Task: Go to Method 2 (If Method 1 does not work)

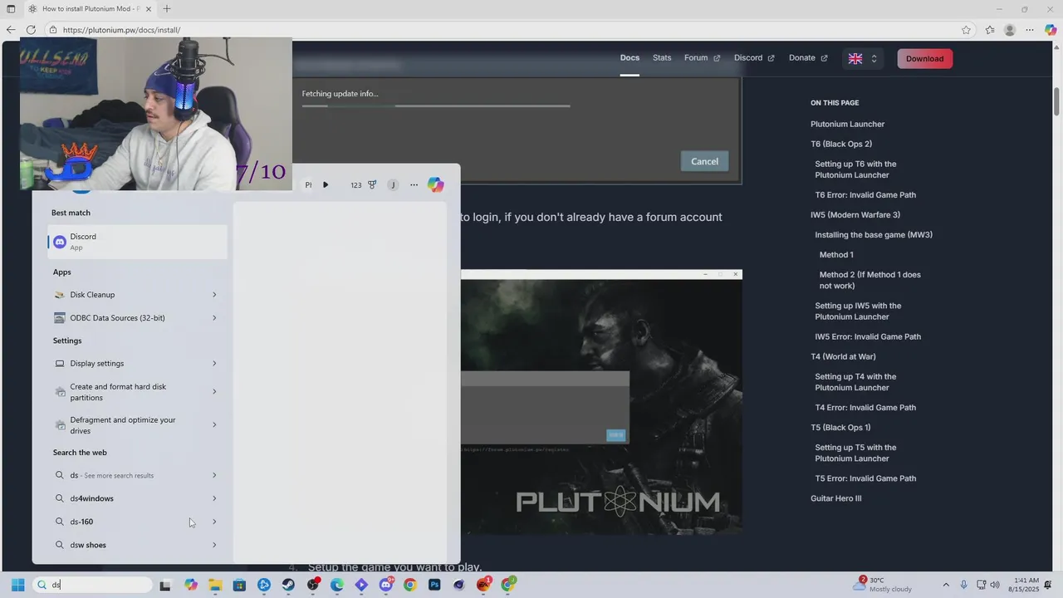Action: click(870, 280)
